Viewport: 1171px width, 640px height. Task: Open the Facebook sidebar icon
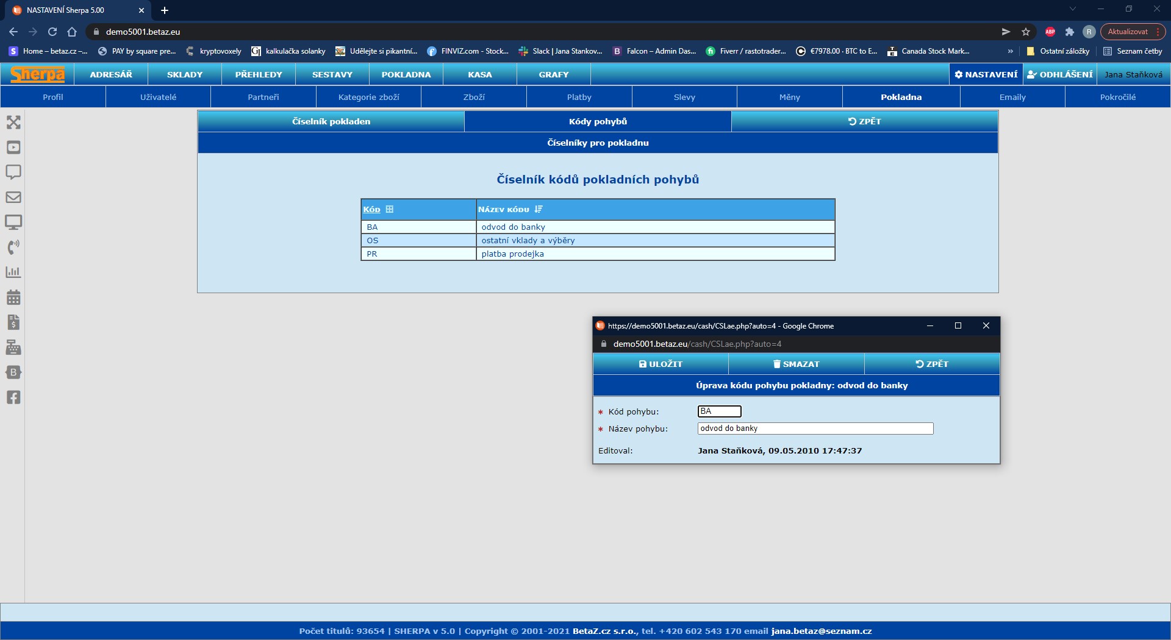(x=13, y=397)
